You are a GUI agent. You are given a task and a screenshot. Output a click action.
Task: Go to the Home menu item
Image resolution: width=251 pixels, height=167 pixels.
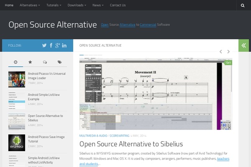pos(9,5)
